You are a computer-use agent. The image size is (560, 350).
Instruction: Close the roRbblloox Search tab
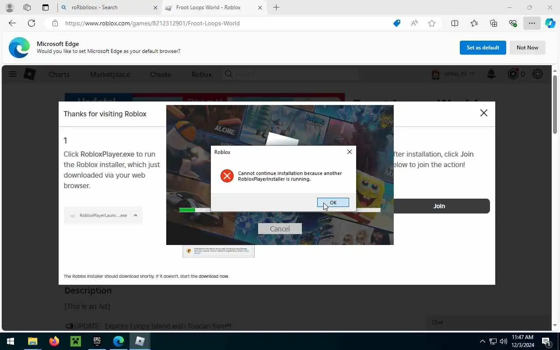pos(156,7)
